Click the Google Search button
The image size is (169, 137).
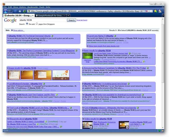72,20
